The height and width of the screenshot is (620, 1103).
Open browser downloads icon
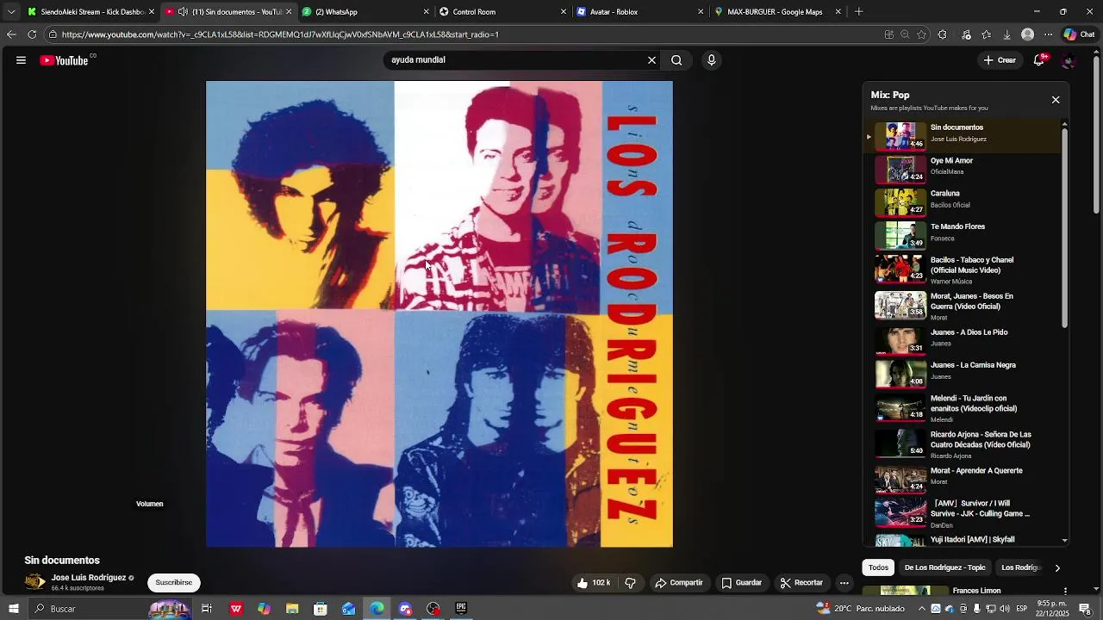(x=1006, y=34)
